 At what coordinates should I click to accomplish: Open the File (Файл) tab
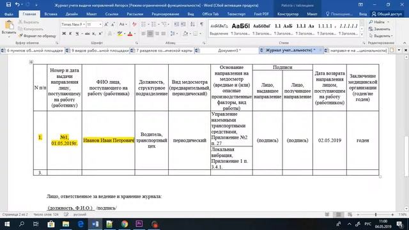click(8, 14)
